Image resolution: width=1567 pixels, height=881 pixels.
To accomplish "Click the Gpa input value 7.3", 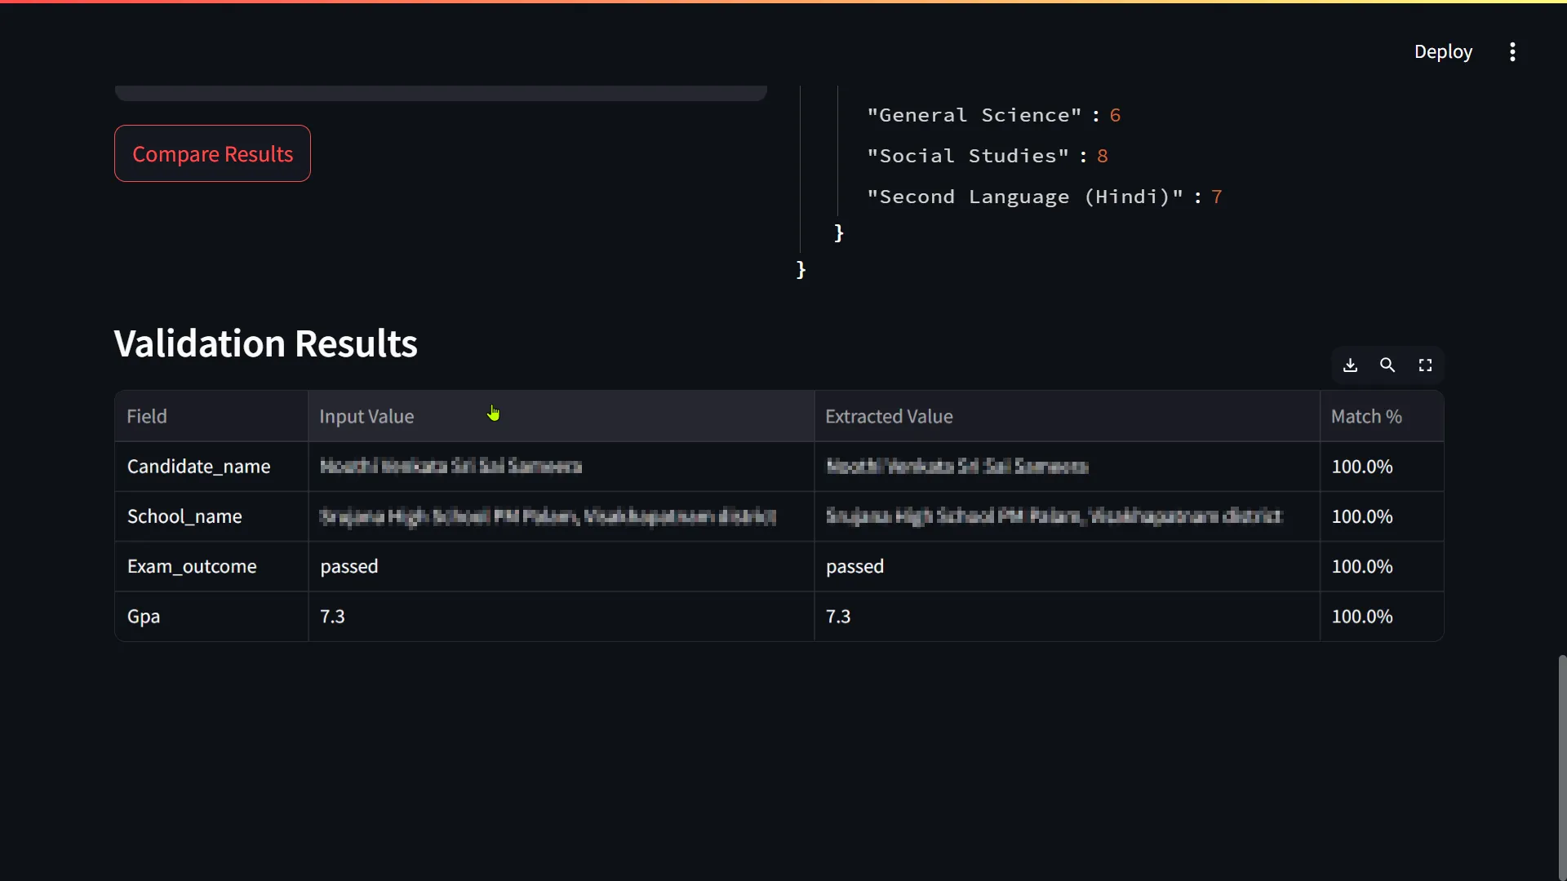I will 333,617.
